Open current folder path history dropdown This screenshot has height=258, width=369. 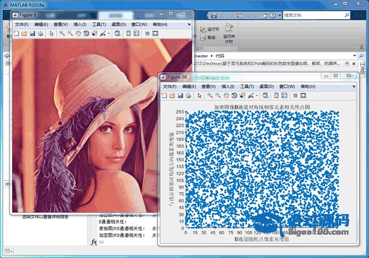(x=355, y=56)
